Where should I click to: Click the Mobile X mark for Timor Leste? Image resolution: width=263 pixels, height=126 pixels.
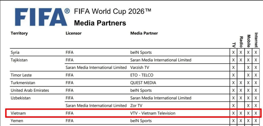tap(248, 75)
